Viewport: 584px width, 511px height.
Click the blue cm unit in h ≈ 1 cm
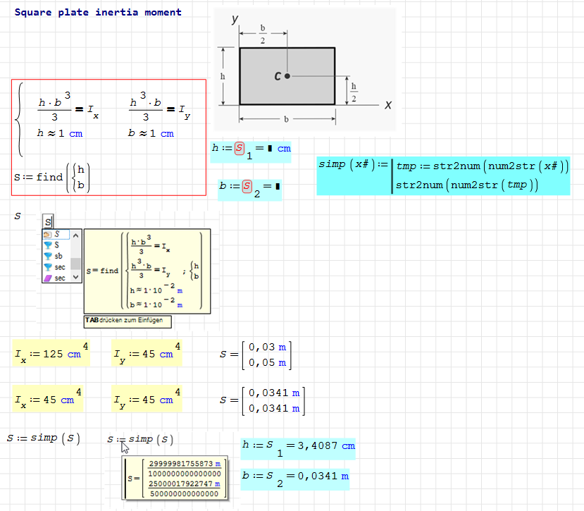click(x=75, y=133)
